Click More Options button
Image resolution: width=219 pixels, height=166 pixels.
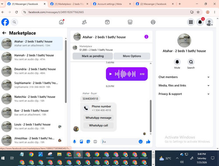tap(132, 56)
